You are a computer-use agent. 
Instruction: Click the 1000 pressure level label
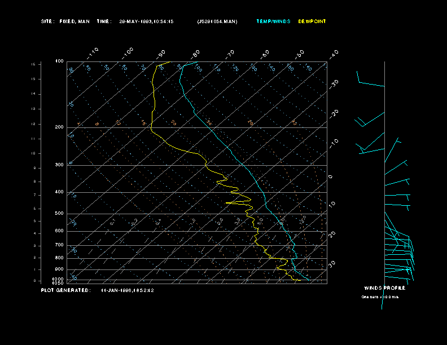(x=58, y=279)
